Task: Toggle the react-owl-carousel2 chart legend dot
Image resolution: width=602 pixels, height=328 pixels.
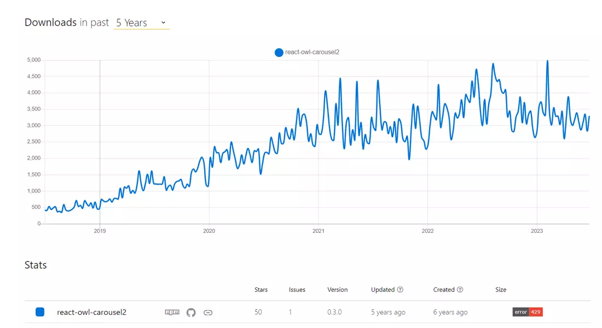Action: pos(279,52)
